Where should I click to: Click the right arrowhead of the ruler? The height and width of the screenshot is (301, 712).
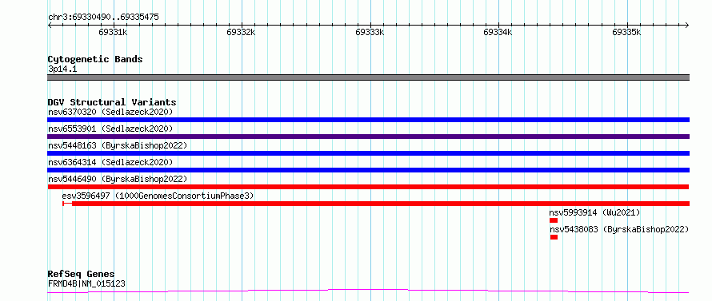[686, 25]
